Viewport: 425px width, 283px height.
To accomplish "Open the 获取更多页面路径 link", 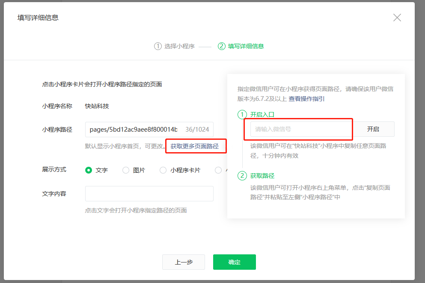I will [194, 146].
